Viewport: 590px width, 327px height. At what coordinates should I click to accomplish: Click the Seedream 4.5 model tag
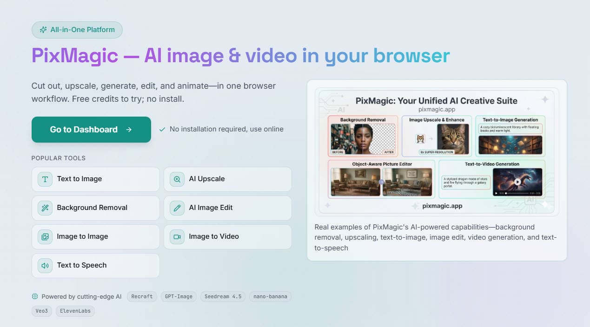click(x=223, y=296)
